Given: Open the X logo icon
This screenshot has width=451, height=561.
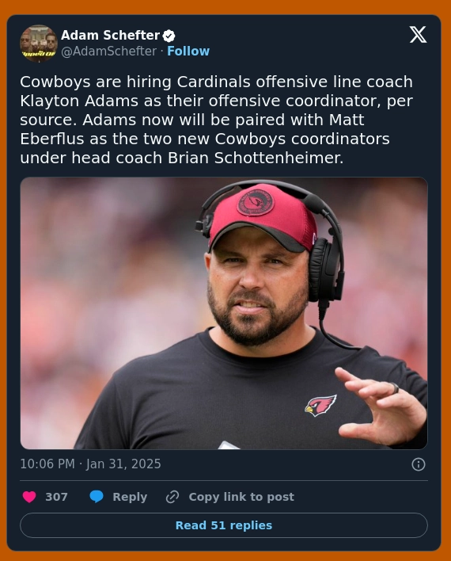Looking at the screenshot, I should tap(418, 35).
